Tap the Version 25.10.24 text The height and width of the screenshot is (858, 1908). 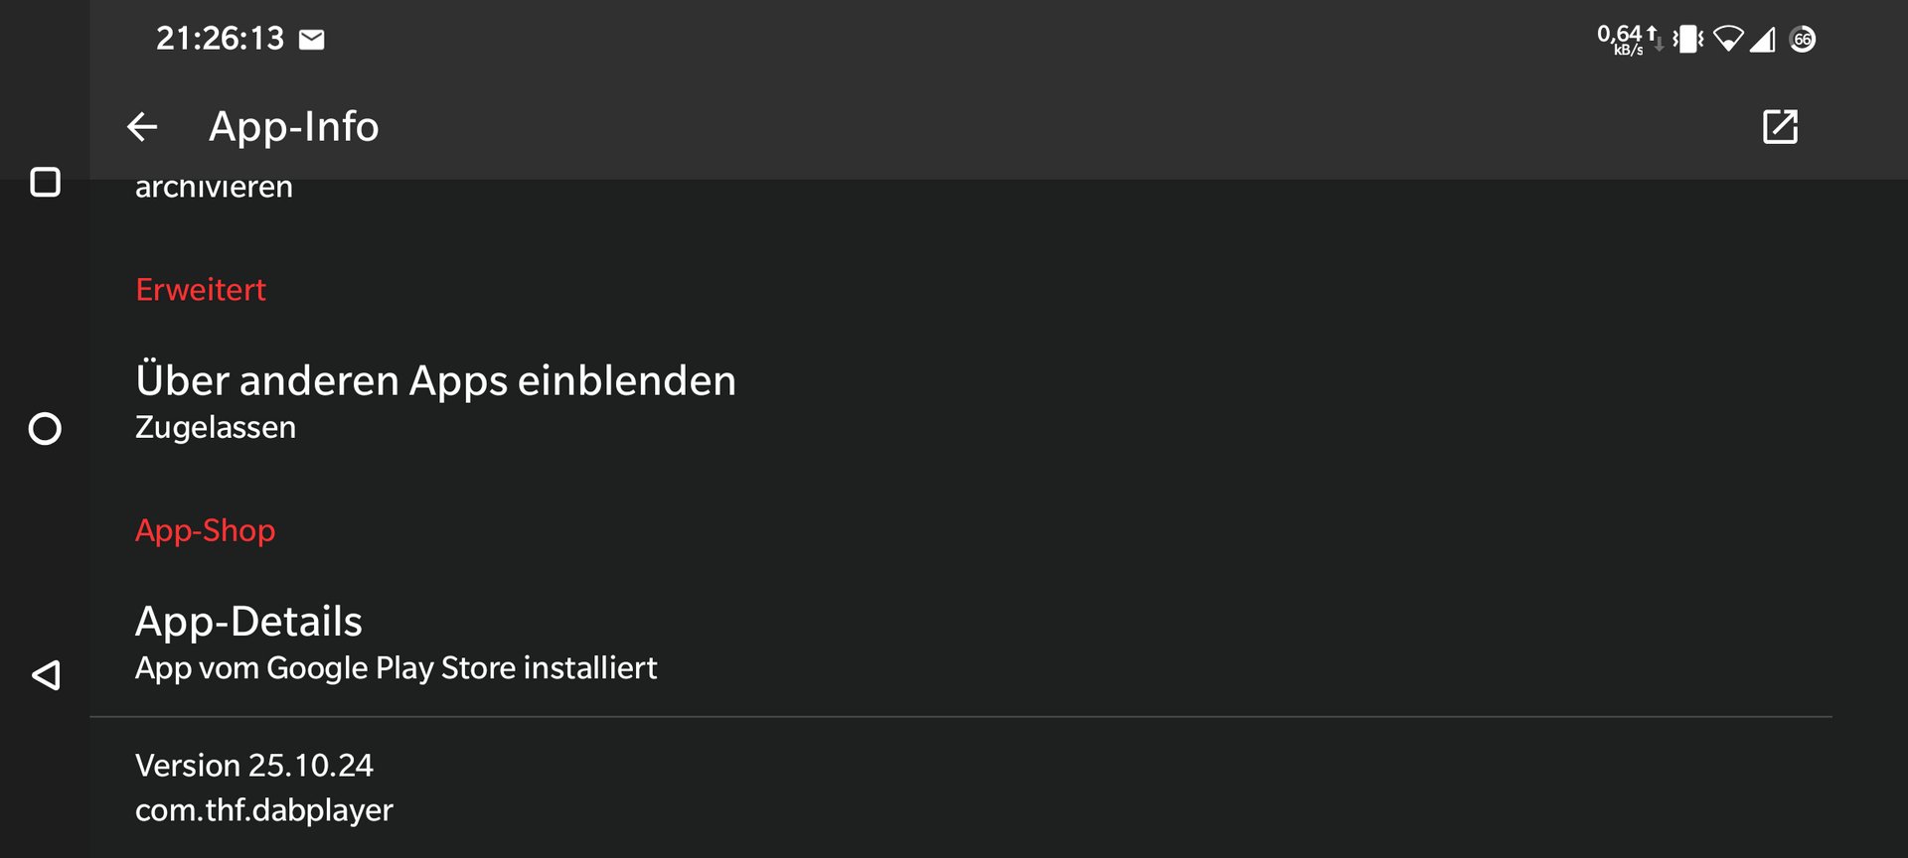point(254,766)
